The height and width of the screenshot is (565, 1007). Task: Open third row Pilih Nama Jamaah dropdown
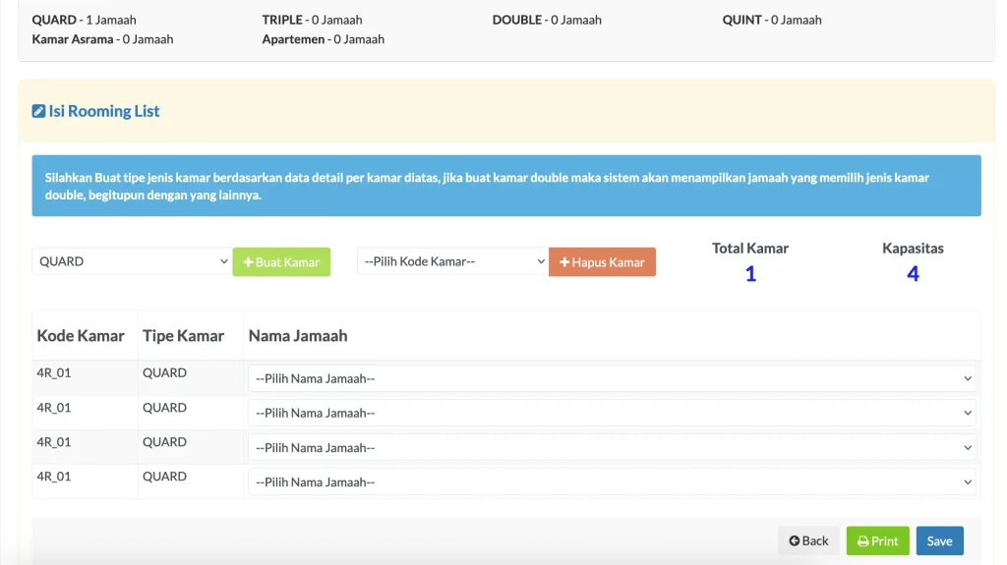[x=611, y=447]
